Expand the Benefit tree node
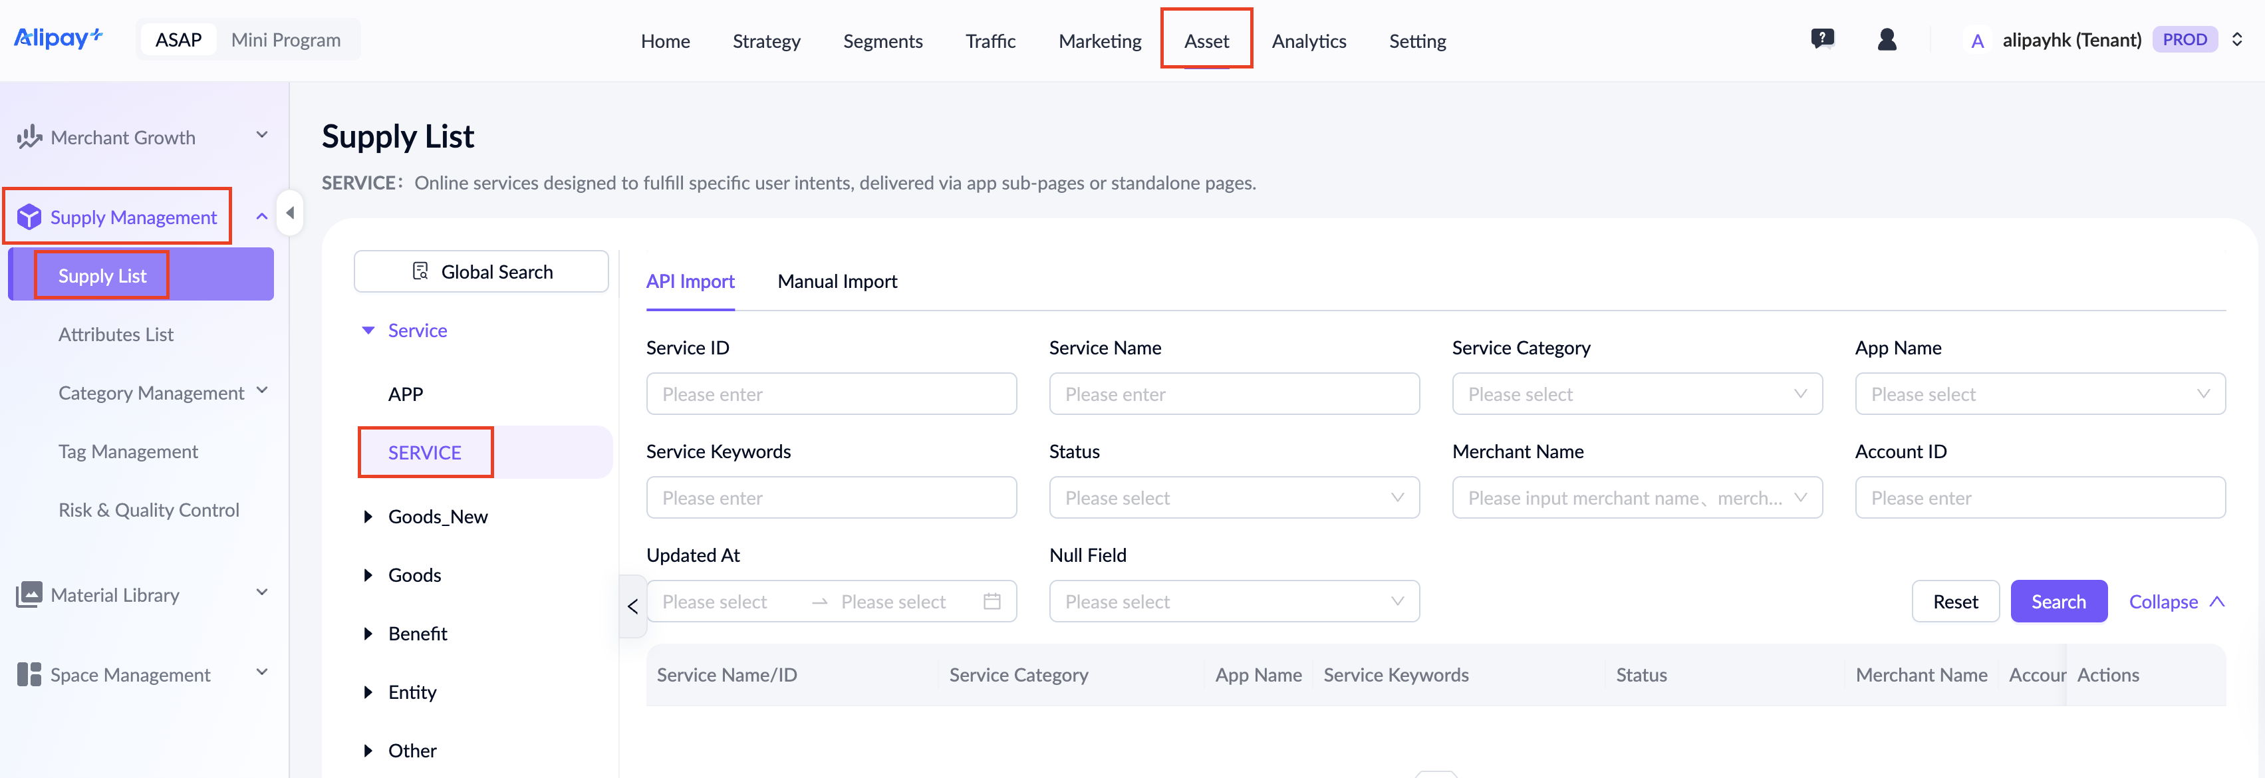The image size is (2265, 778). (368, 634)
